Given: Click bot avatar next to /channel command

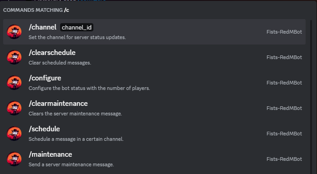Looking at the screenshot, I should [14, 32].
